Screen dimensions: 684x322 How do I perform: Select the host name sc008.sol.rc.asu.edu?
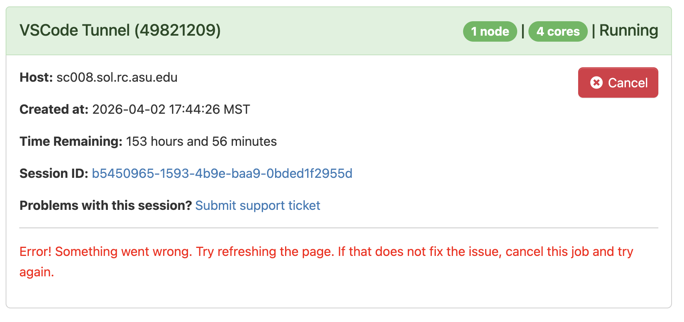point(117,77)
